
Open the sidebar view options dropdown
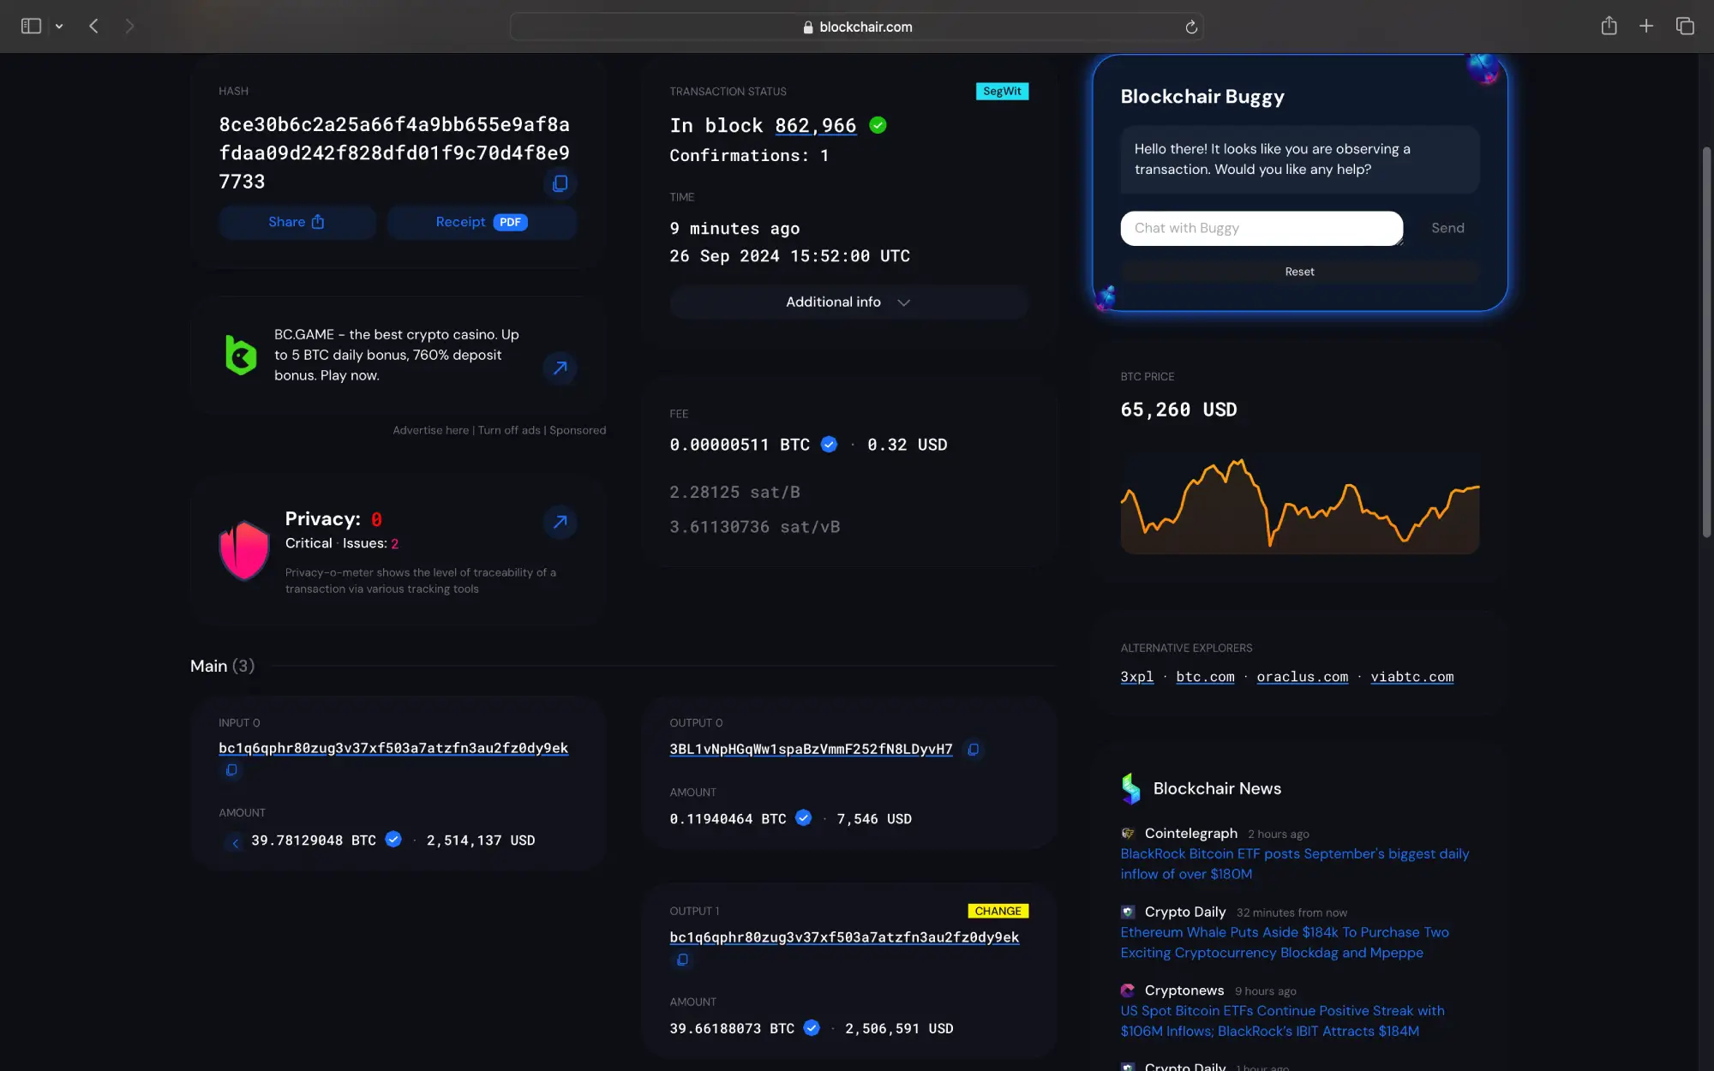tap(59, 26)
